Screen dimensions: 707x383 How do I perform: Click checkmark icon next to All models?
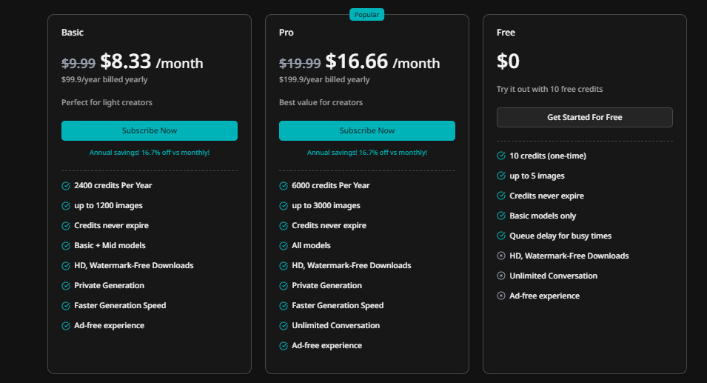(284, 245)
